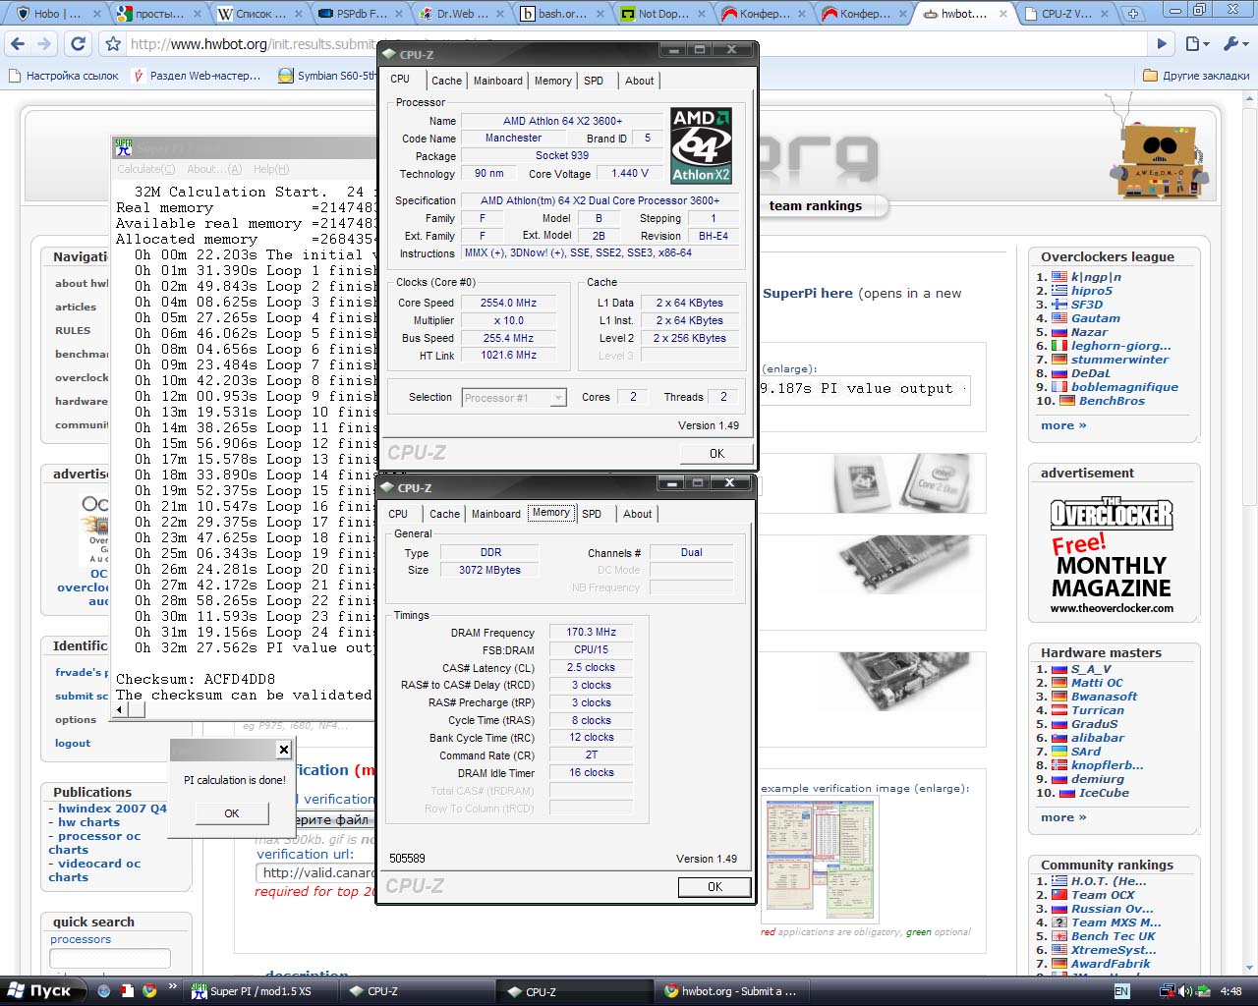Click the AMD Athlon X2 logo in CPU-Z
1258x1006 pixels.
tap(701, 145)
